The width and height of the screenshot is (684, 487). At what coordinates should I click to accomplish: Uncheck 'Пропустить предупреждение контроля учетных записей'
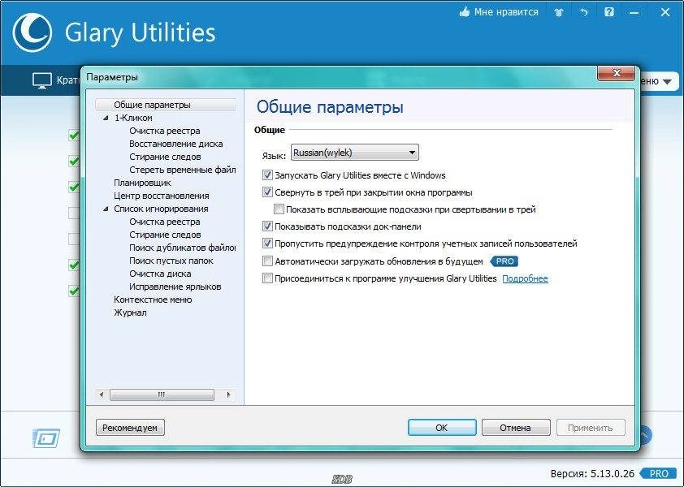click(267, 243)
